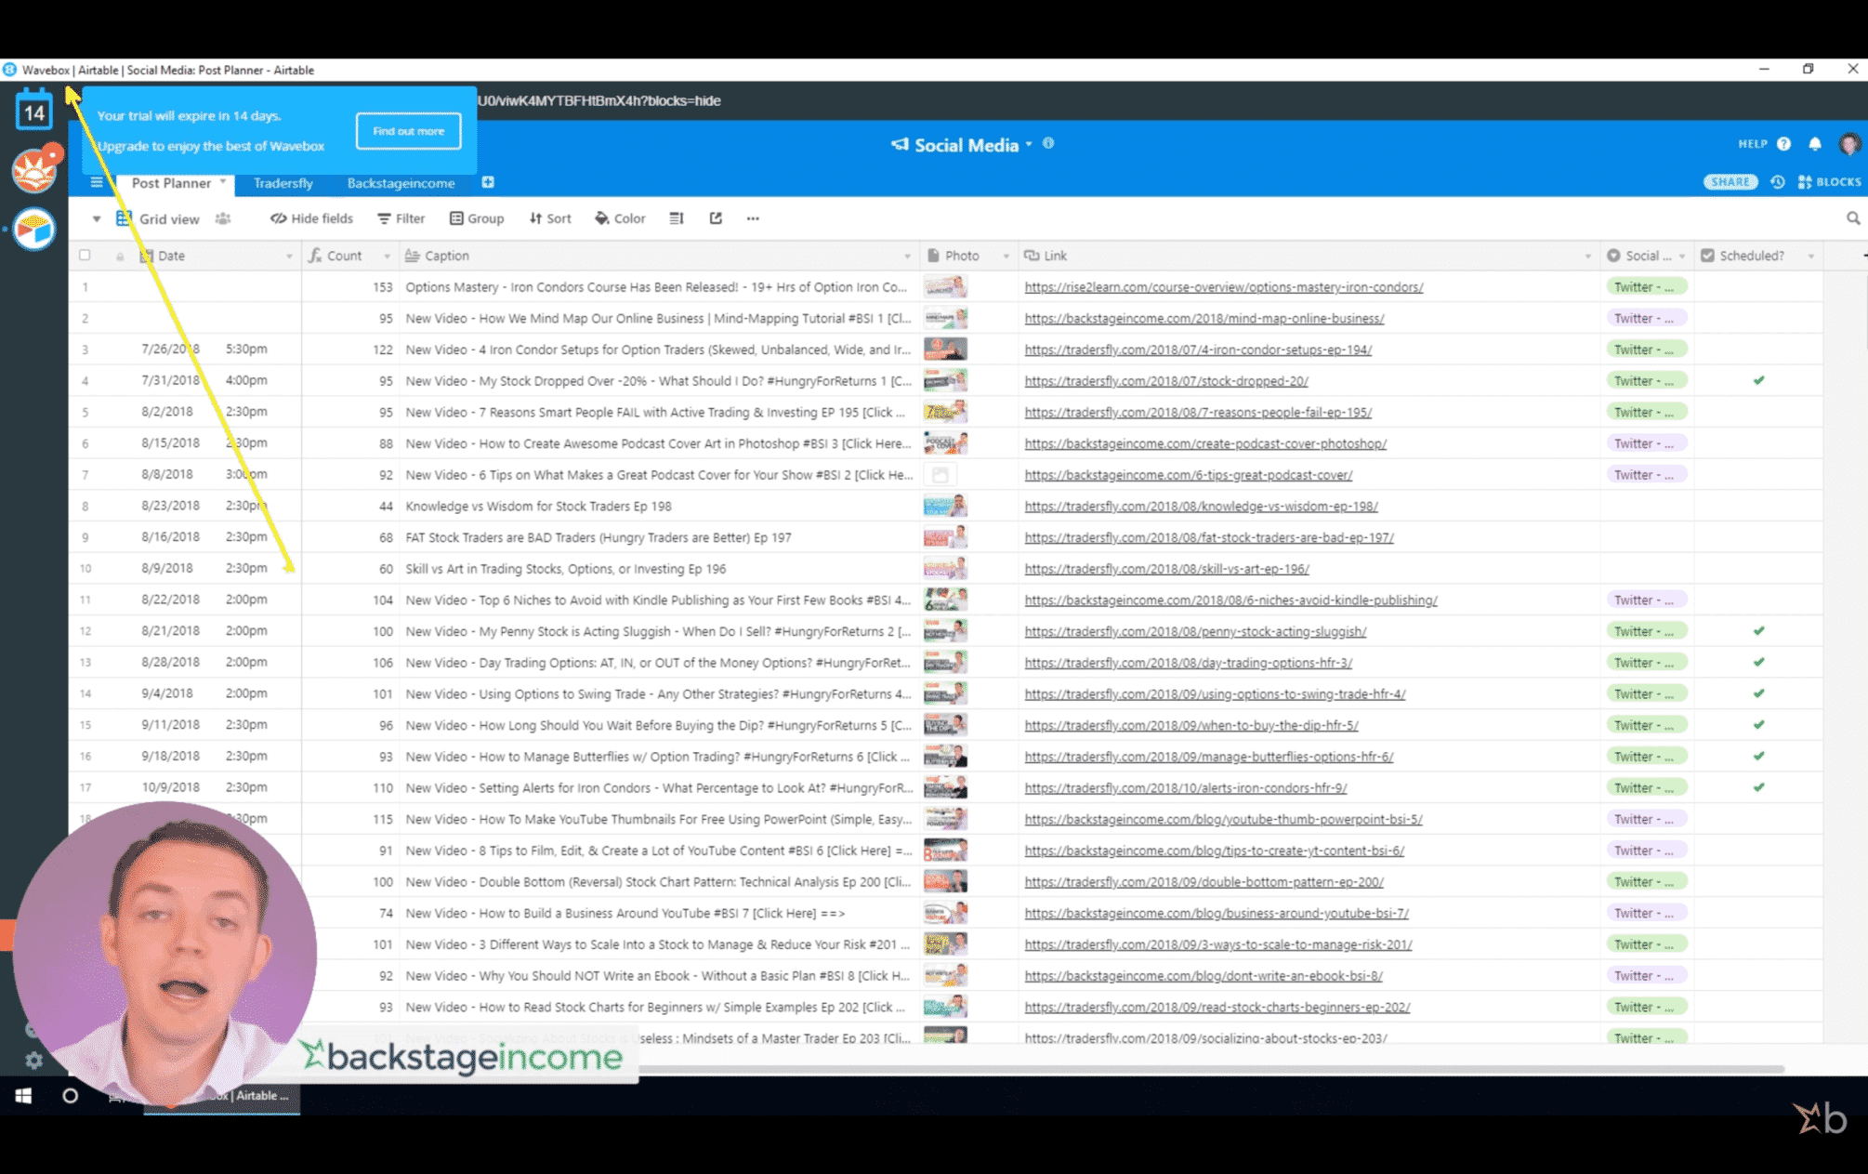Open the rise2learn options-mastery-iron-condors link
Screen dimensions: 1868x1174
pos(1223,287)
